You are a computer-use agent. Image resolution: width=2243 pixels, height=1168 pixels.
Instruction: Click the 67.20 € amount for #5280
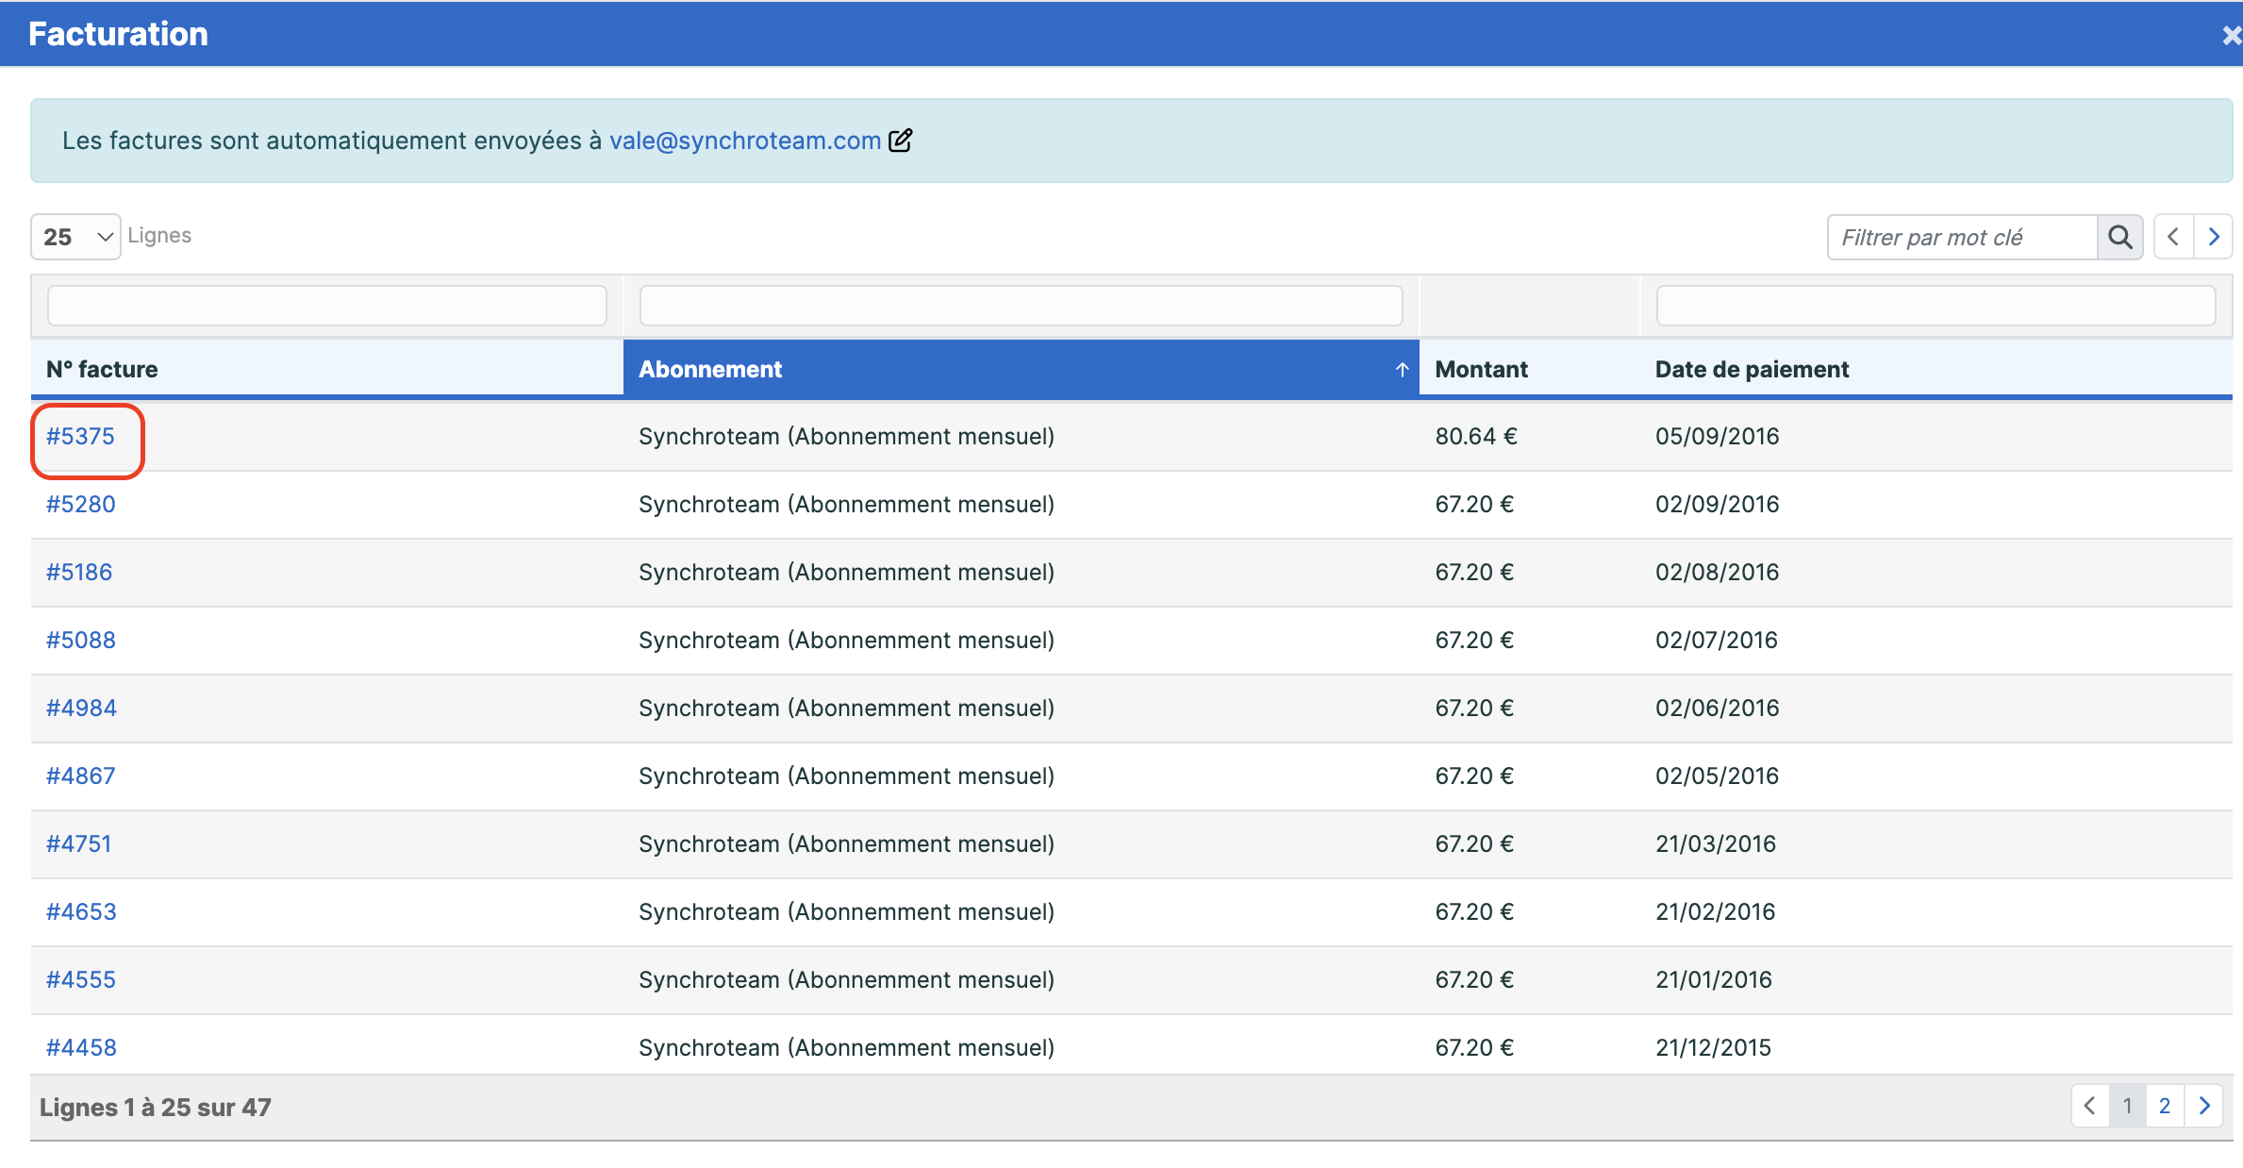click(x=1474, y=505)
